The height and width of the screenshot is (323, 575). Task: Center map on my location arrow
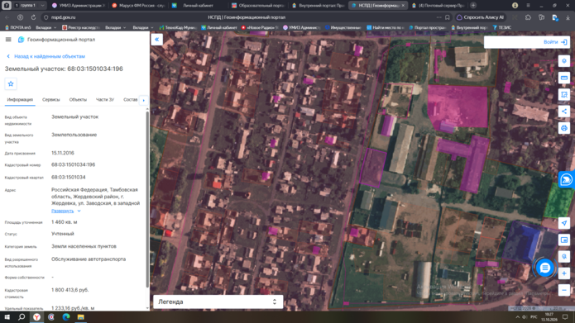coord(564,223)
